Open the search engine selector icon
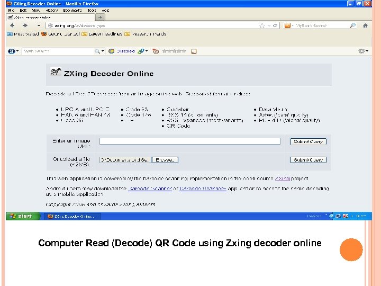This screenshot has height=286, width=381. 287,25
